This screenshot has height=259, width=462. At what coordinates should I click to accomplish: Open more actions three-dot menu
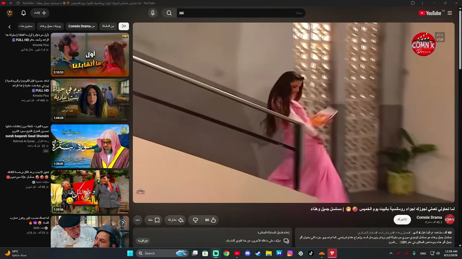(x=138, y=220)
